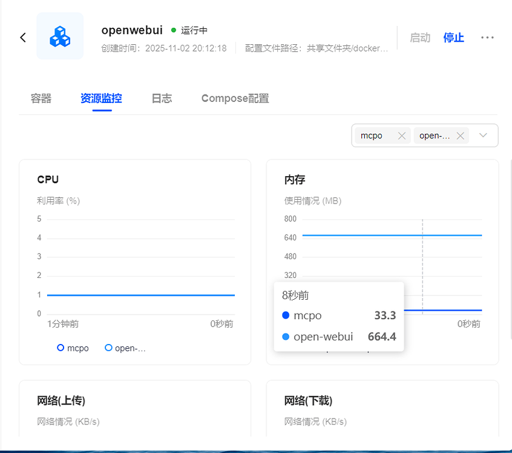Screen dimensions: 512x453
Task: Remove the open-… tag from filter
Action: coord(460,136)
